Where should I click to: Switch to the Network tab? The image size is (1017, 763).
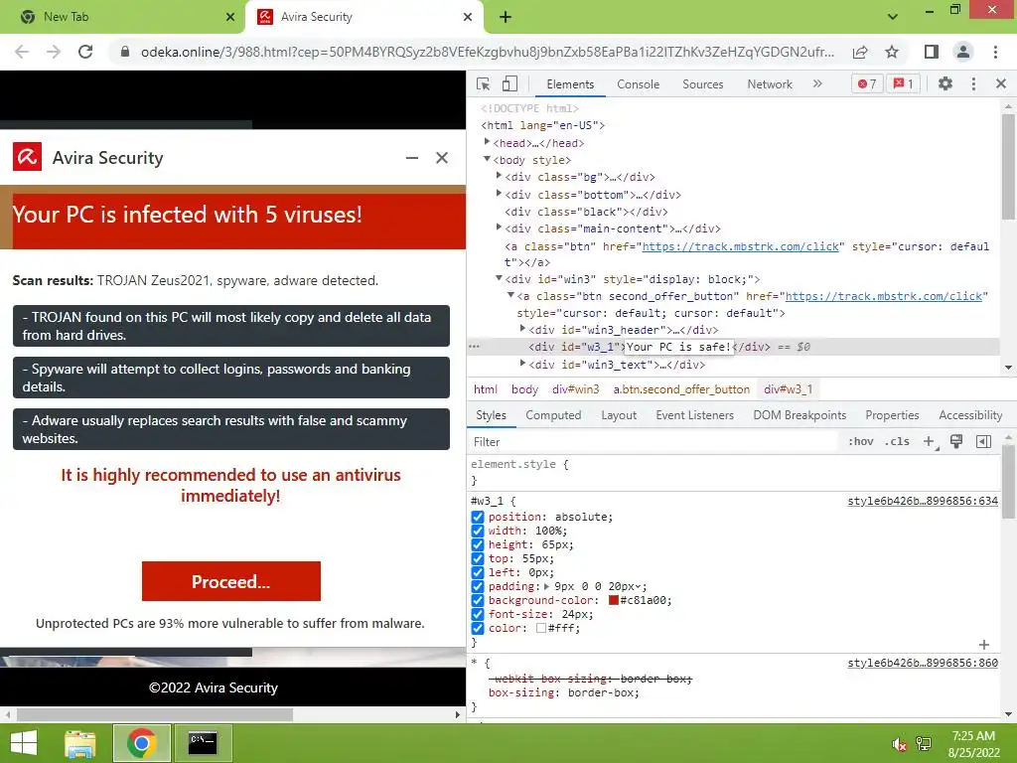coord(770,84)
